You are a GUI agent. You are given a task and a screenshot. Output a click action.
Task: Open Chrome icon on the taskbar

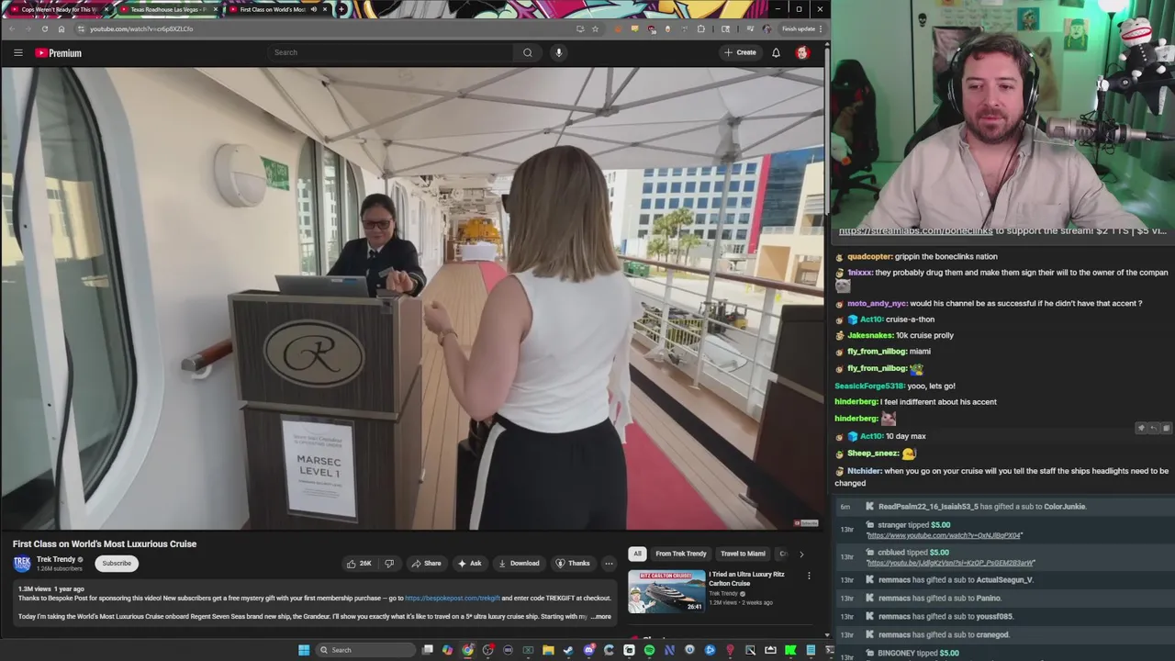[468, 650]
